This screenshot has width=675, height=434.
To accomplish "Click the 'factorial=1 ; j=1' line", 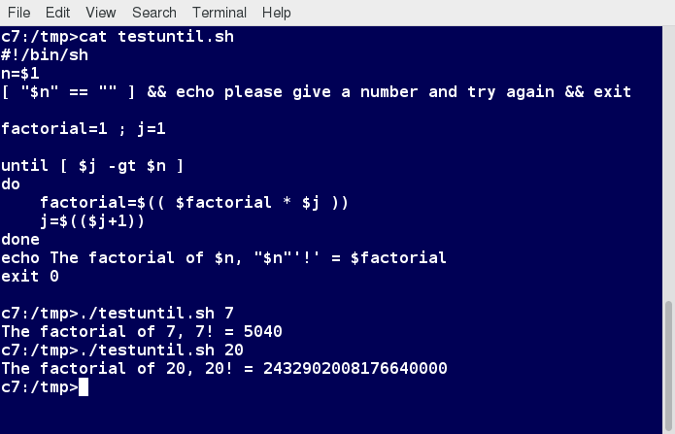I will click(x=84, y=129).
